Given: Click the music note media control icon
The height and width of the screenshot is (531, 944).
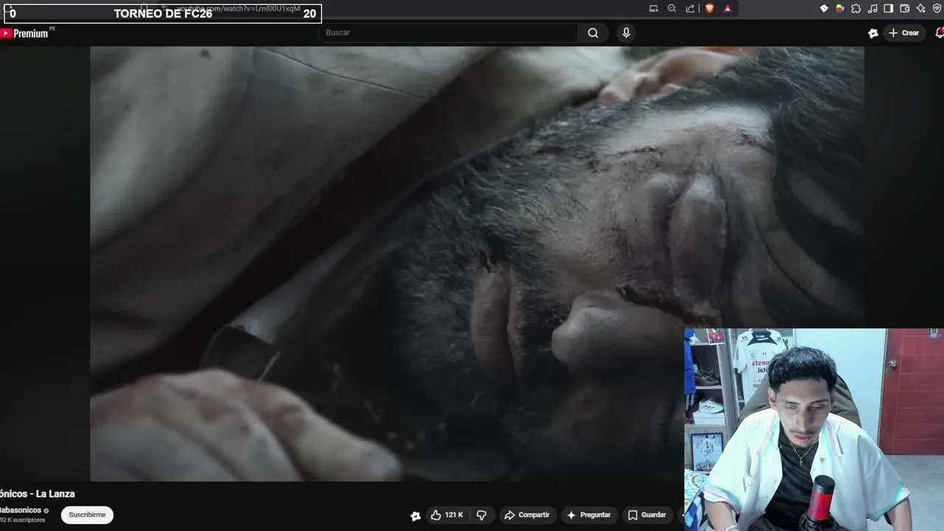Looking at the screenshot, I should point(872,8).
